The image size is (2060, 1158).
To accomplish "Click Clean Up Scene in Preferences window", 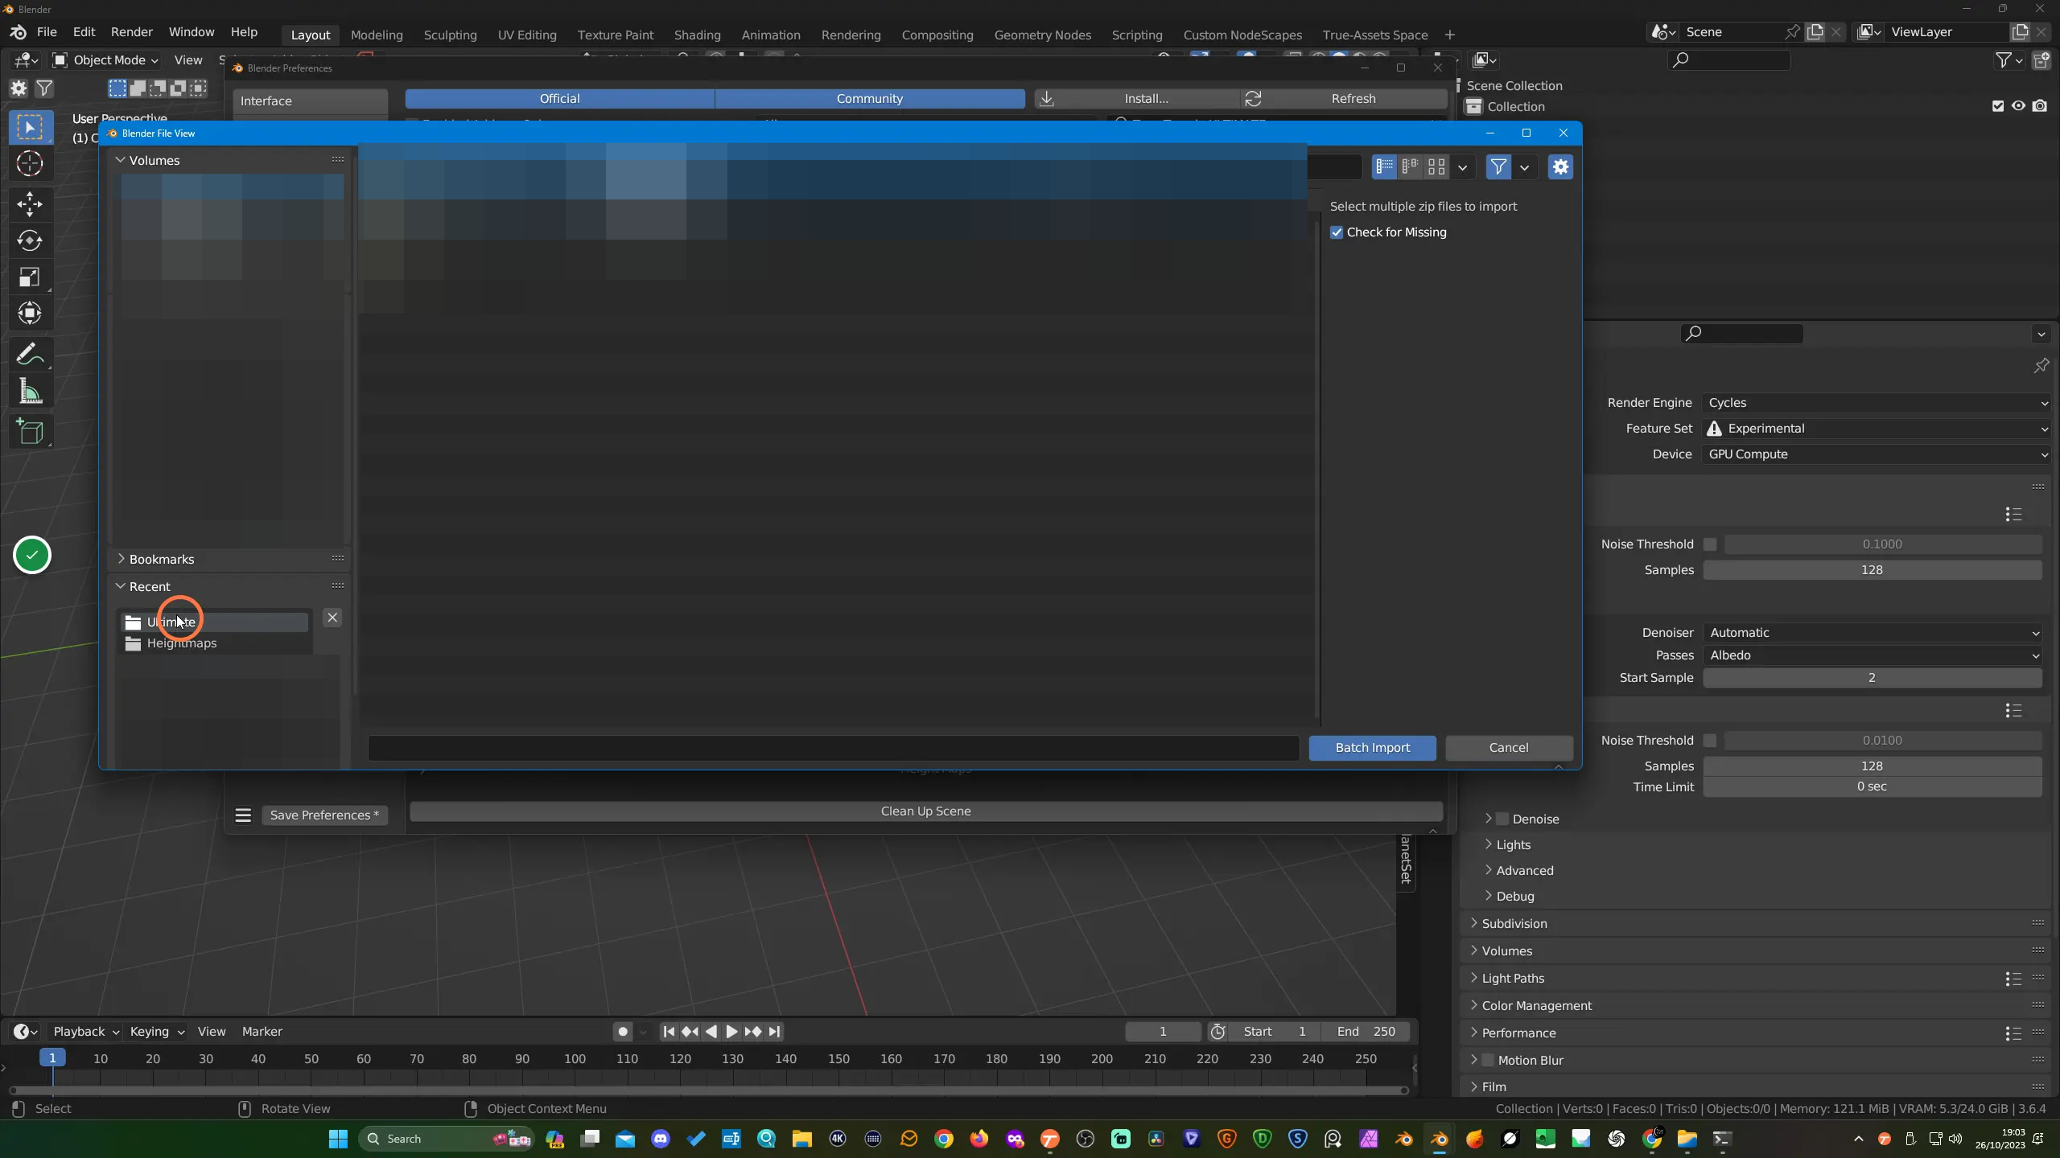I will click(925, 811).
